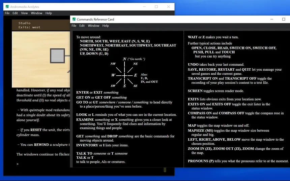
Task: Click the 'LEFT, RIGHT, ABOVE, BELOW' text
Action: pyautogui.click(x=214, y=140)
